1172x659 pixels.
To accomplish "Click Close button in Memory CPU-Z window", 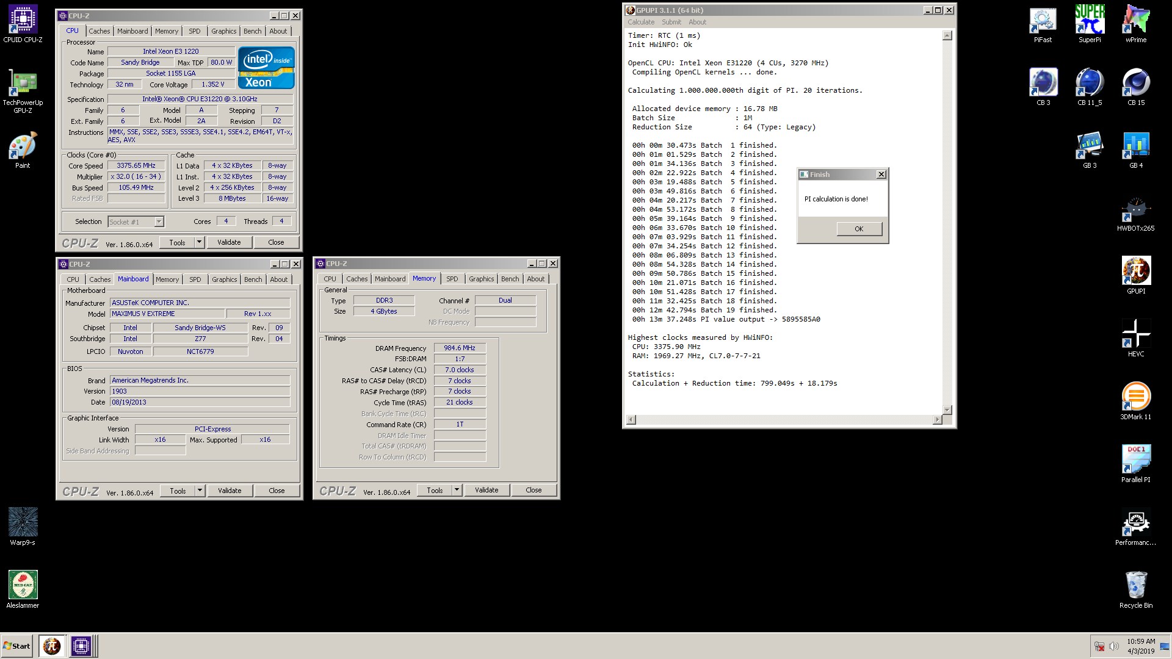I will click(x=534, y=490).
